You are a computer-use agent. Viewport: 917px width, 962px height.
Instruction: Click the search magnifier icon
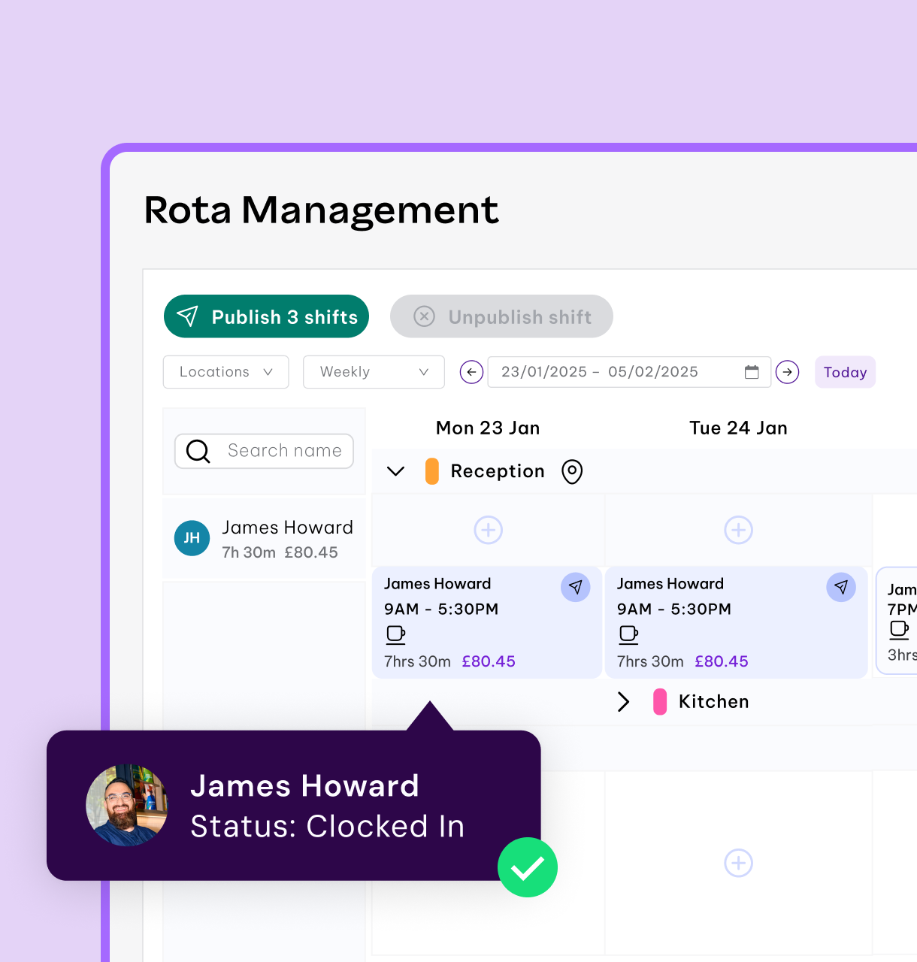tap(198, 451)
